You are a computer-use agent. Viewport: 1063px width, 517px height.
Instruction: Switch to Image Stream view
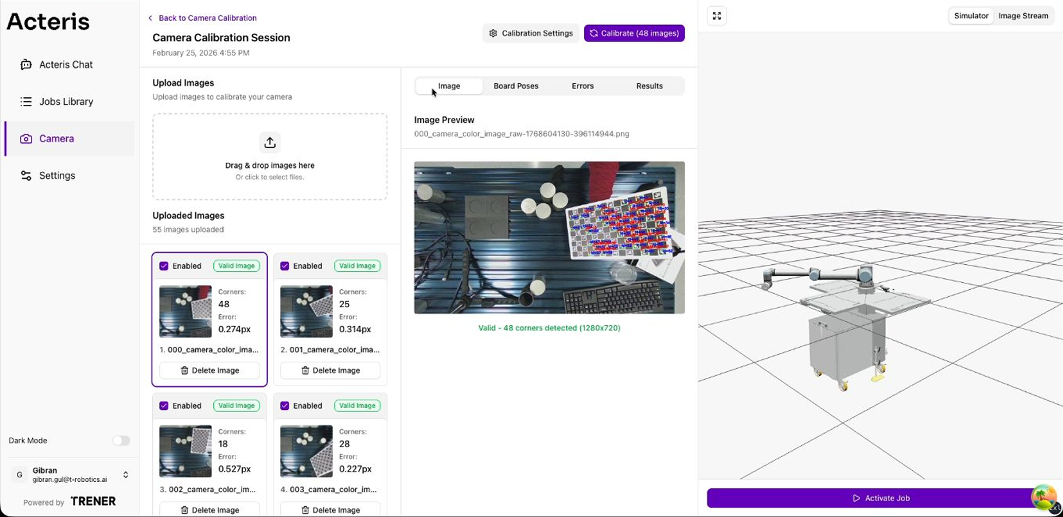pyautogui.click(x=1023, y=16)
